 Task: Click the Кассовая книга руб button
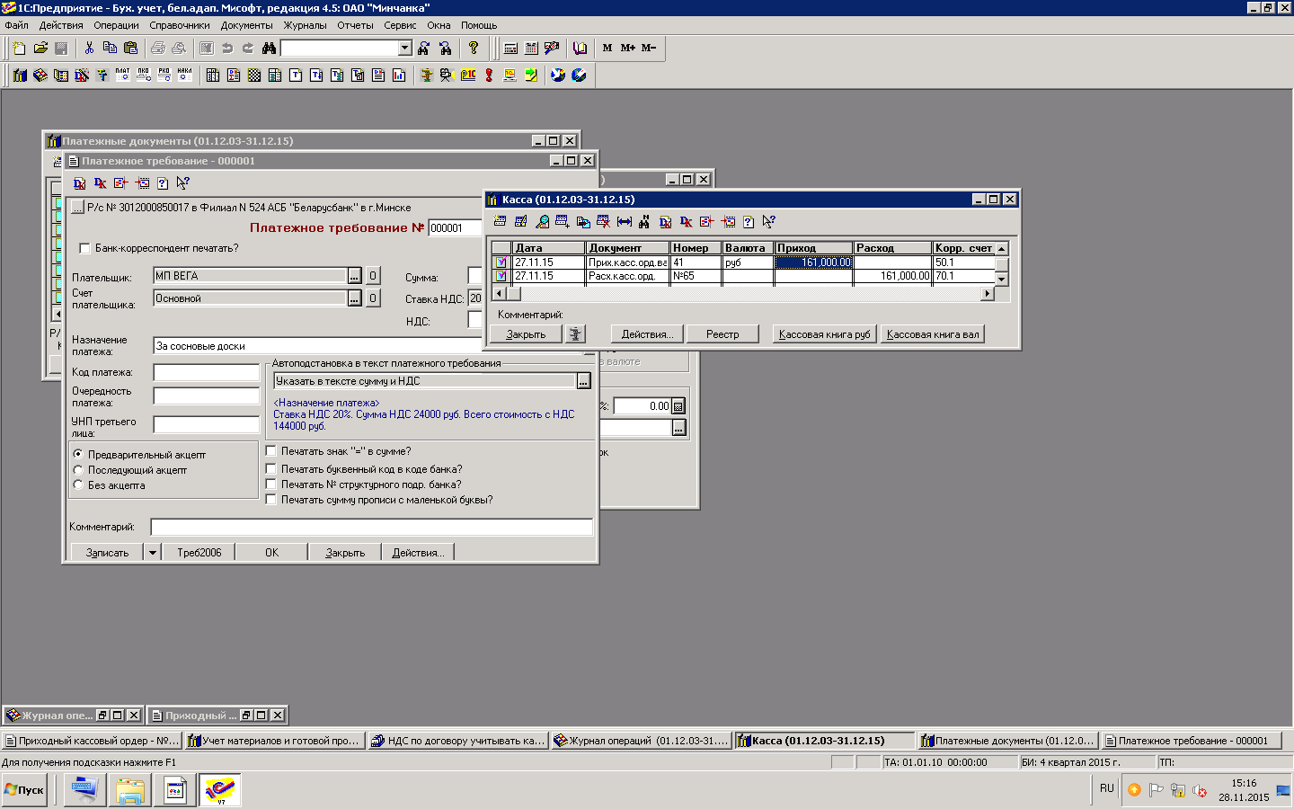825,333
